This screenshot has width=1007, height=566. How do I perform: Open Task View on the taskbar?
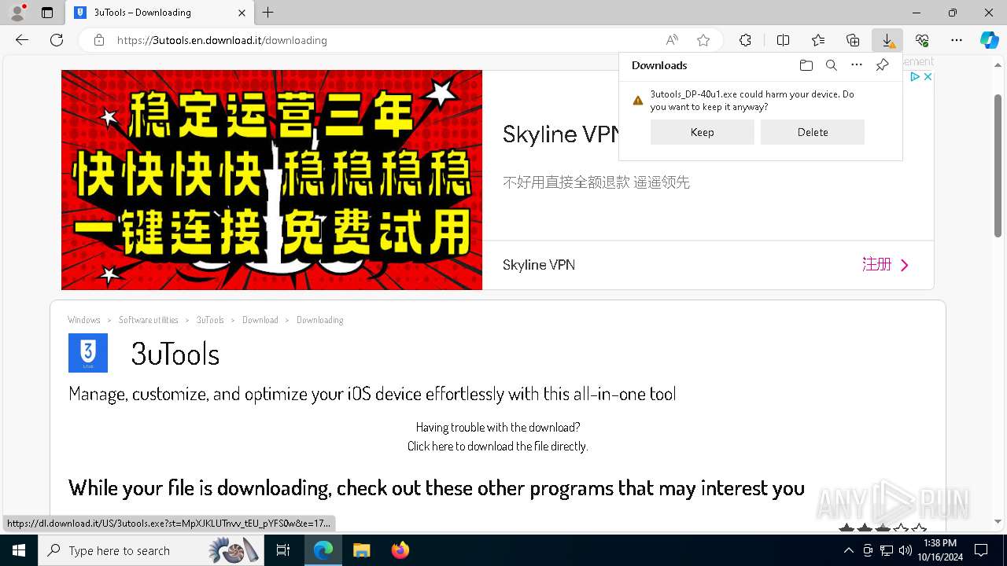283,550
